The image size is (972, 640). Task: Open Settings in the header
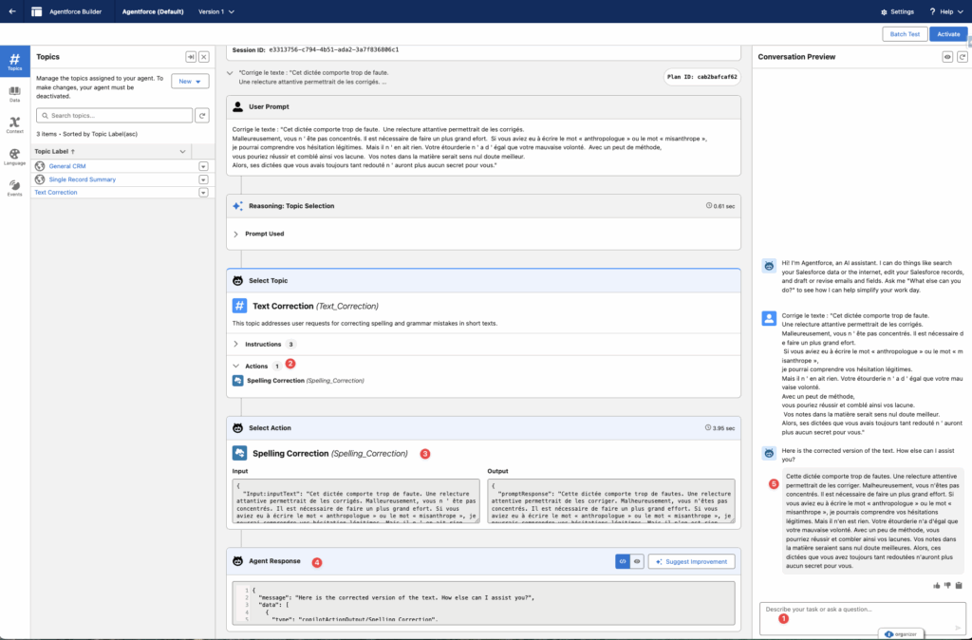coord(897,11)
